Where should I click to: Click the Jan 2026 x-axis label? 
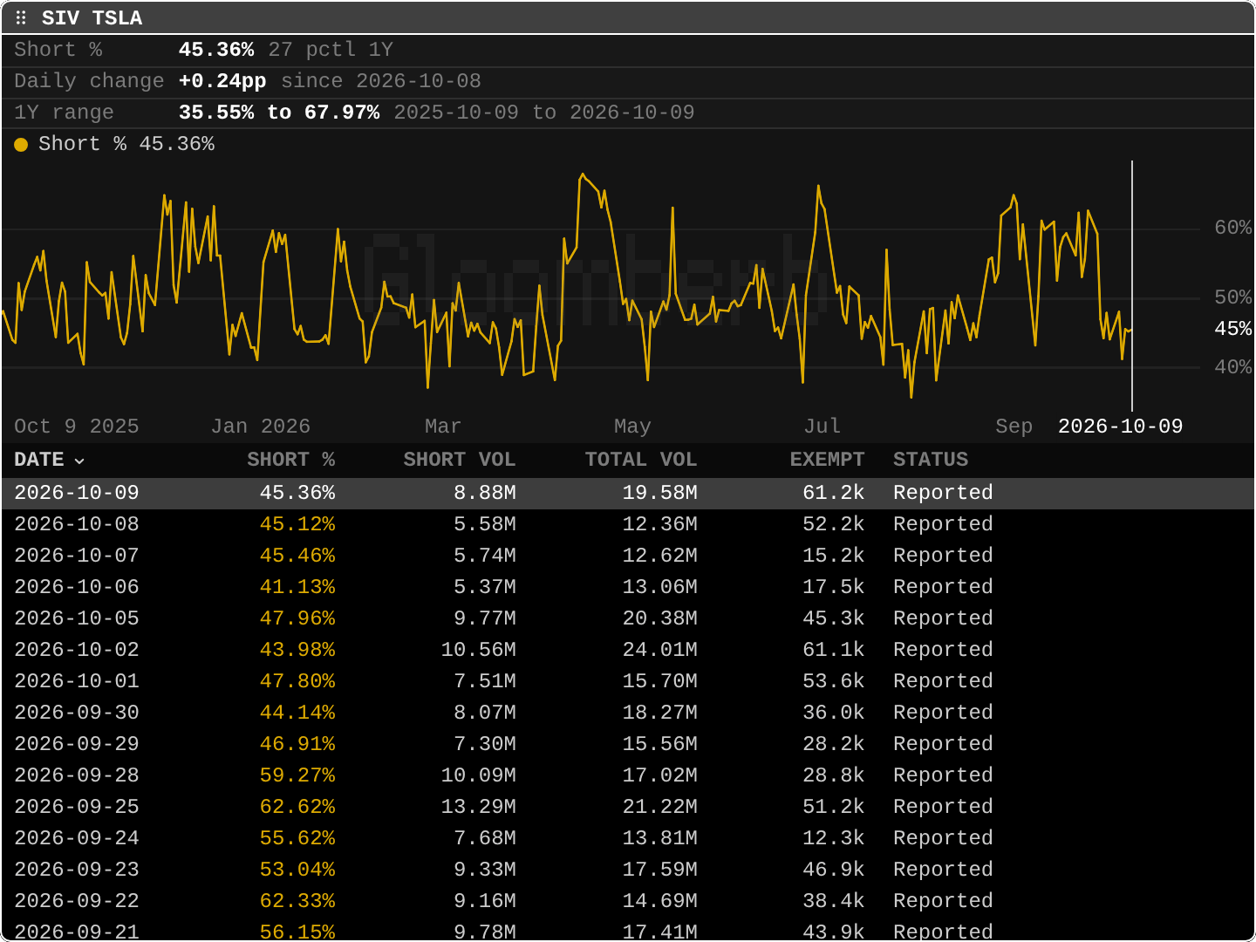[261, 427]
